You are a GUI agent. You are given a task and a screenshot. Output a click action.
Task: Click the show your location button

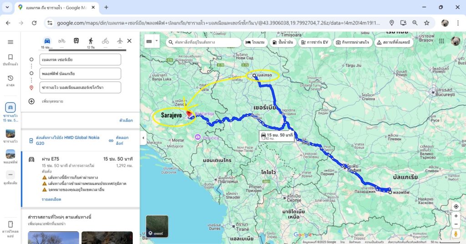click(456, 207)
